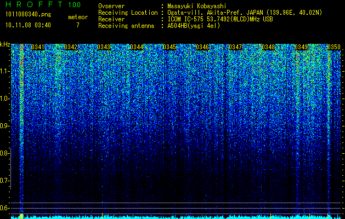345x219 pixels.
Task: Click the 0344 time marker label
Action: click(137, 47)
